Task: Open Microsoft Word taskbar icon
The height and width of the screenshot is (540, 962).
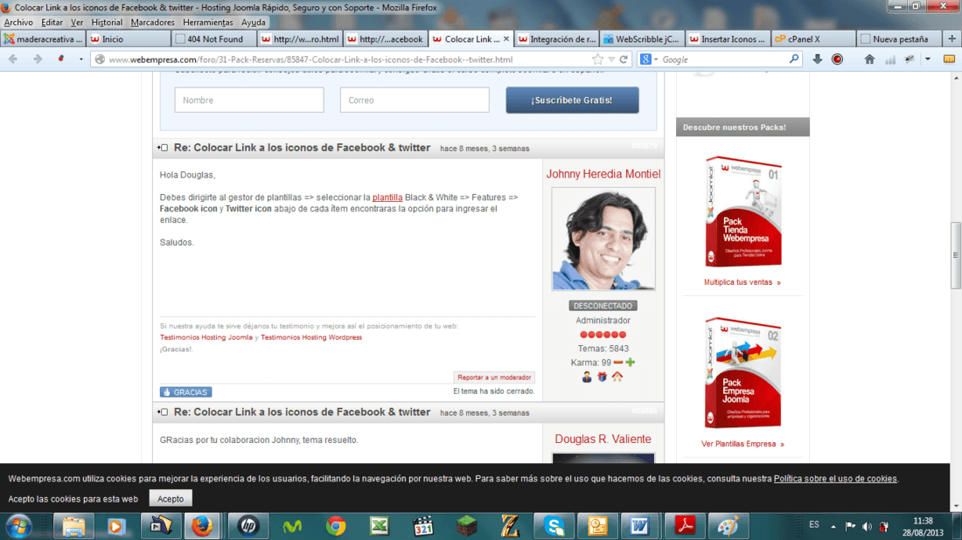Action: tap(639, 526)
